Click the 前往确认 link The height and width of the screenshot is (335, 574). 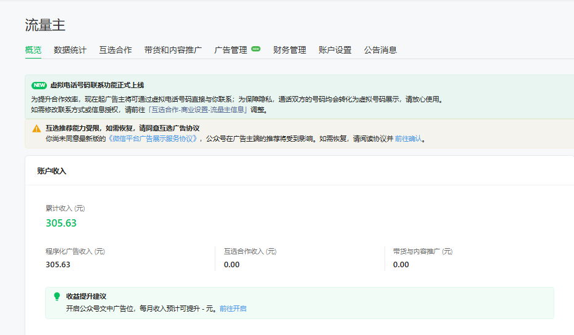coord(408,139)
